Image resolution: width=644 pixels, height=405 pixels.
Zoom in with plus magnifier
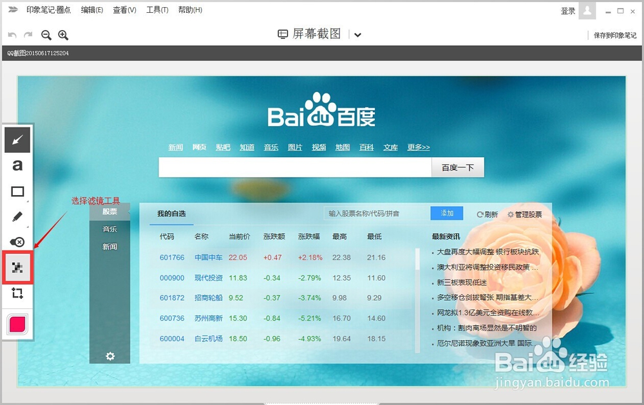[x=63, y=35]
